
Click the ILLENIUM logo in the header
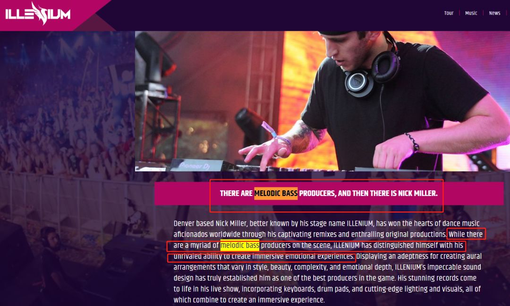[x=38, y=14]
